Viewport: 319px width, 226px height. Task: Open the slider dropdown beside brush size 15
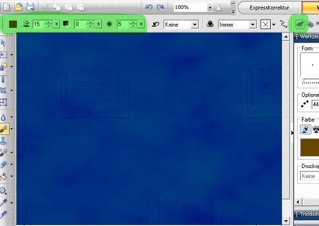pos(56,24)
